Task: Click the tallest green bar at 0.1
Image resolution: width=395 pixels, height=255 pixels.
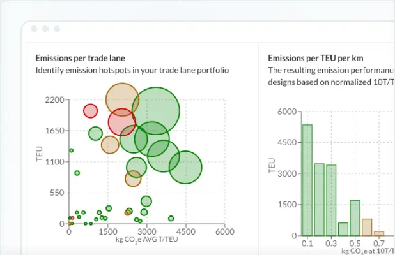Action: [307, 180]
